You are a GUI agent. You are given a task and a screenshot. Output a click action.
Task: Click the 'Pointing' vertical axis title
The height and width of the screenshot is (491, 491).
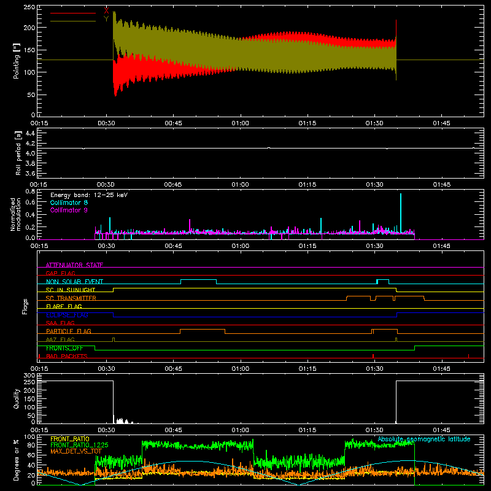click(x=17, y=61)
